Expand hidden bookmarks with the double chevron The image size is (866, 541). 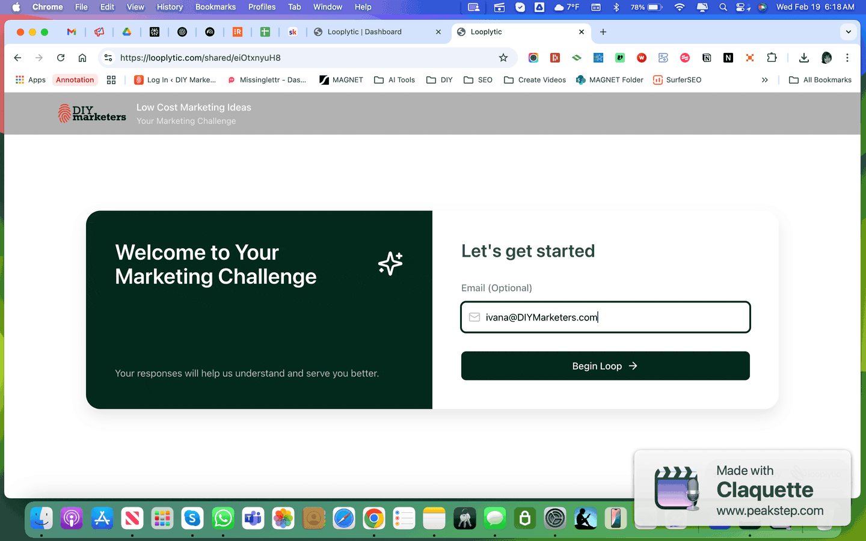(764, 79)
